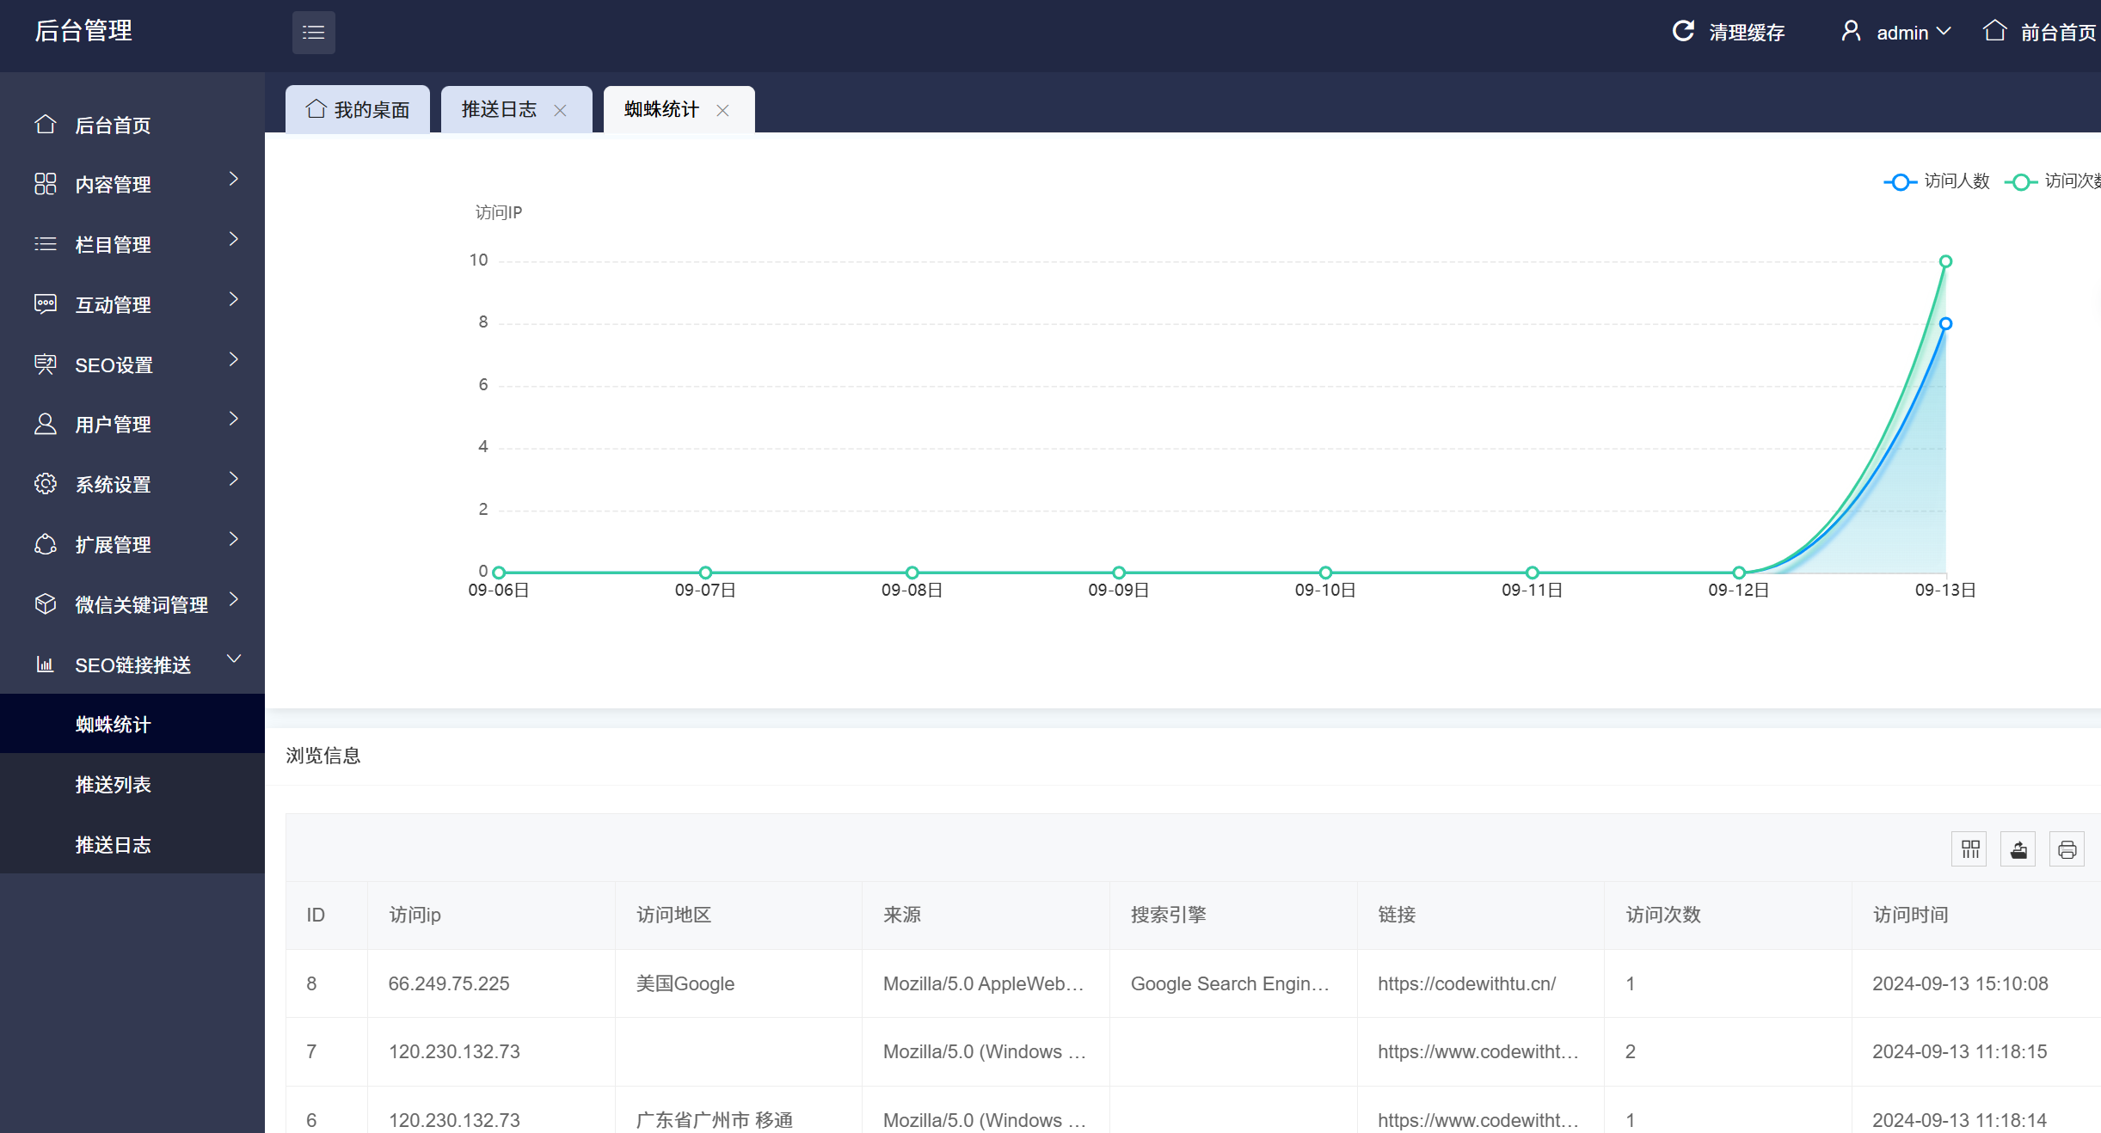Open 推送列表 in the sidebar submenu
The width and height of the screenshot is (2101, 1133).
coord(132,784)
